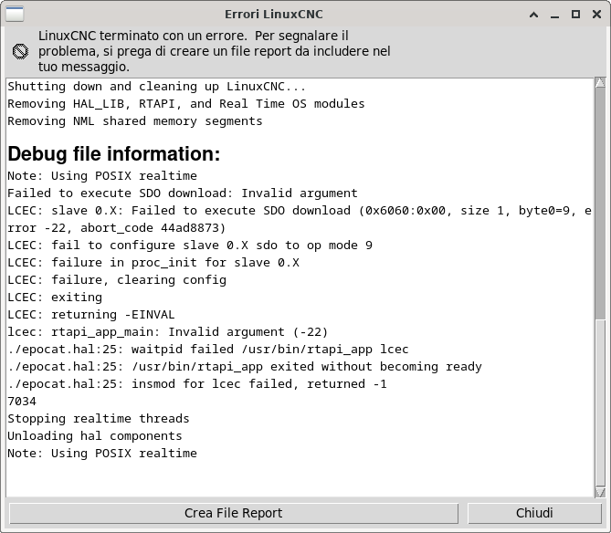Screen dimensions: 611x533
Task: Click the error prohibition icon beside message
Action: click(x=20, y=51)
